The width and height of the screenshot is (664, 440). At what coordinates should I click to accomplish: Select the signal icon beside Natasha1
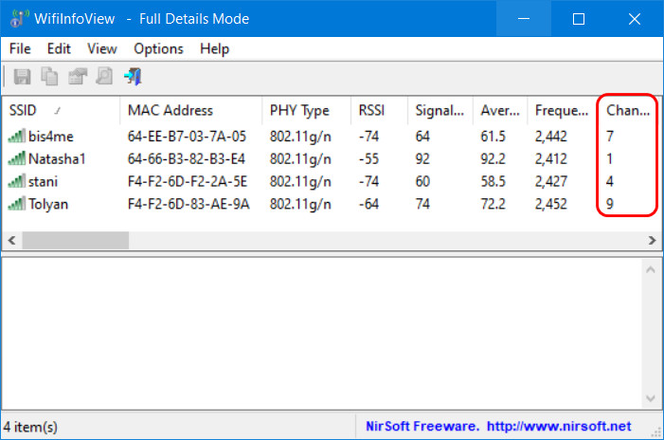(16, 158)
